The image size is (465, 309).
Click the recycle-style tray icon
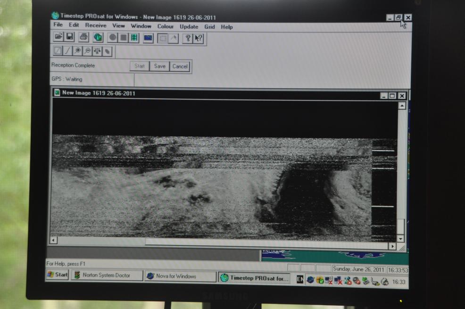tap(385, 282)
